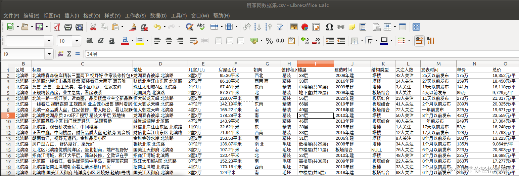Image resolution: width=519 pixels, height=176 pixels.
Task: Insert an image via toolbar icon
Action: click(x=294, y=27)
